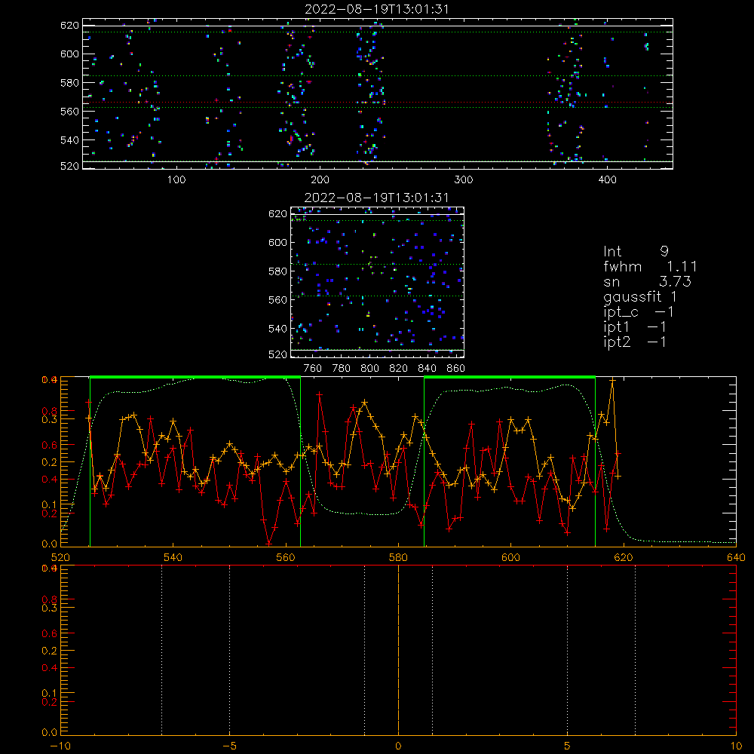Click x-axis tick 760 on middle plot
This screenshot has height=754, width=754.
[313, 369]
